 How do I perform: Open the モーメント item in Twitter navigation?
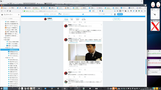pyautogui.click(x=53, y=14)
